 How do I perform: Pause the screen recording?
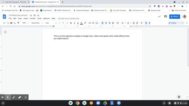2,97
